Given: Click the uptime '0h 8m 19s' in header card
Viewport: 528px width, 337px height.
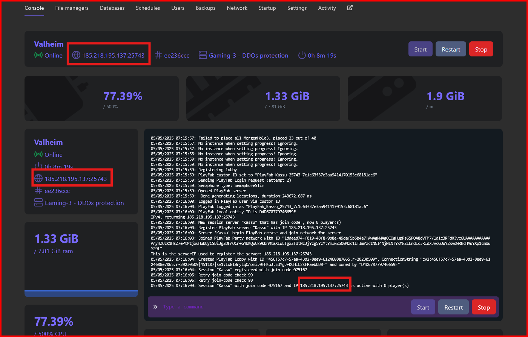Looking at the screenshot, I should pos(322,55).
